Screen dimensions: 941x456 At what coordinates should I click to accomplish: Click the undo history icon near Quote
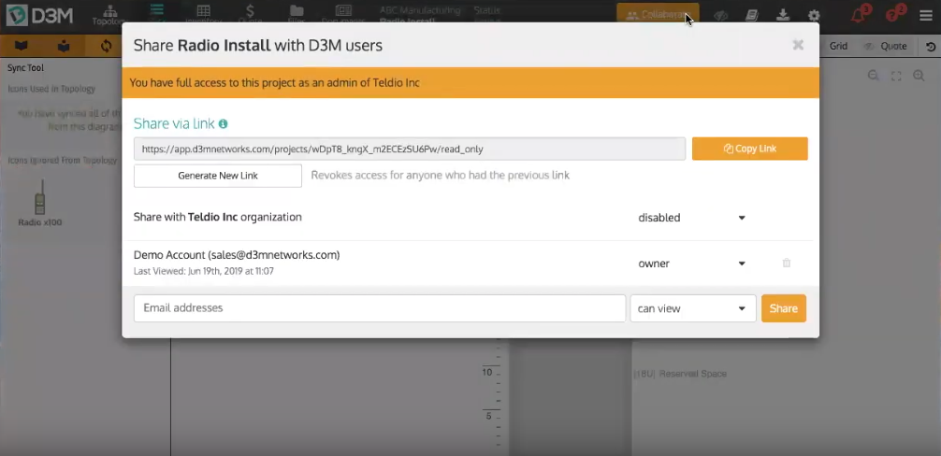930,46
